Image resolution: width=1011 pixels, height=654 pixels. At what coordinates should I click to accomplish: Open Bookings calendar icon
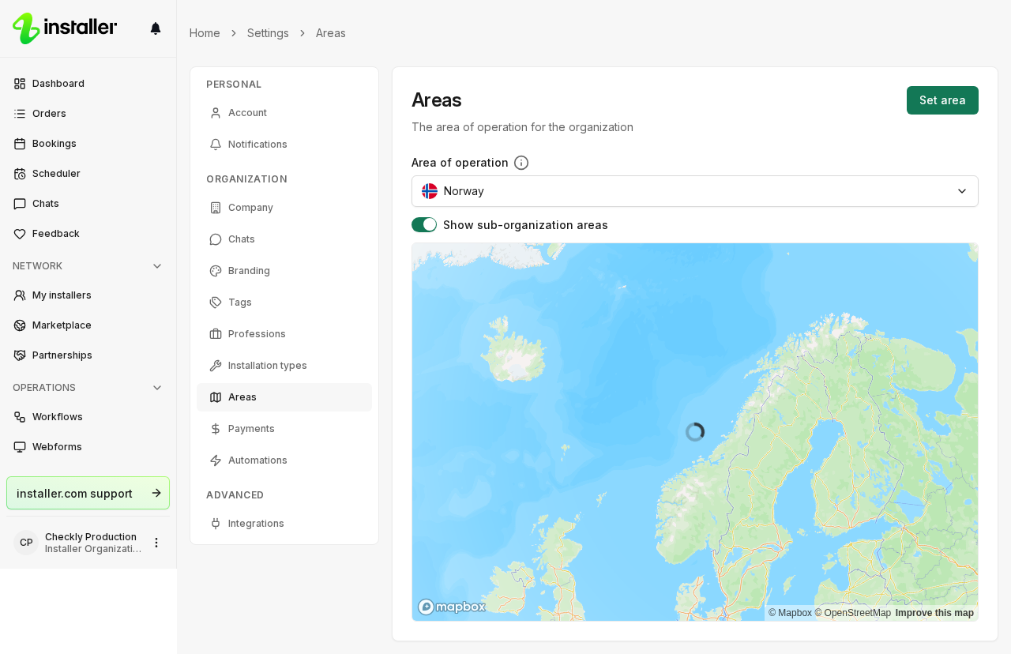coord(20,144)
